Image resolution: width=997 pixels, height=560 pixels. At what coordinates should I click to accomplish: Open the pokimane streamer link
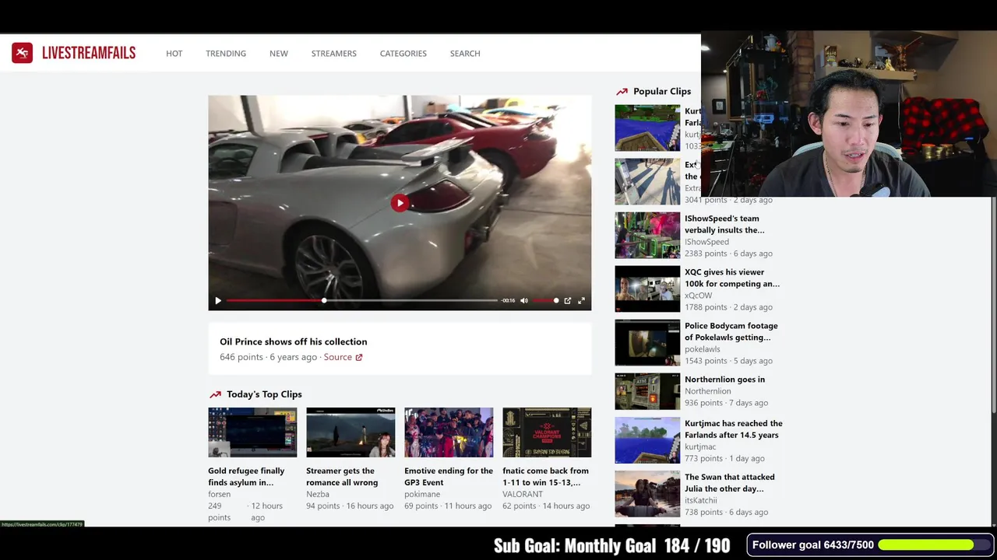coord(422,494)
